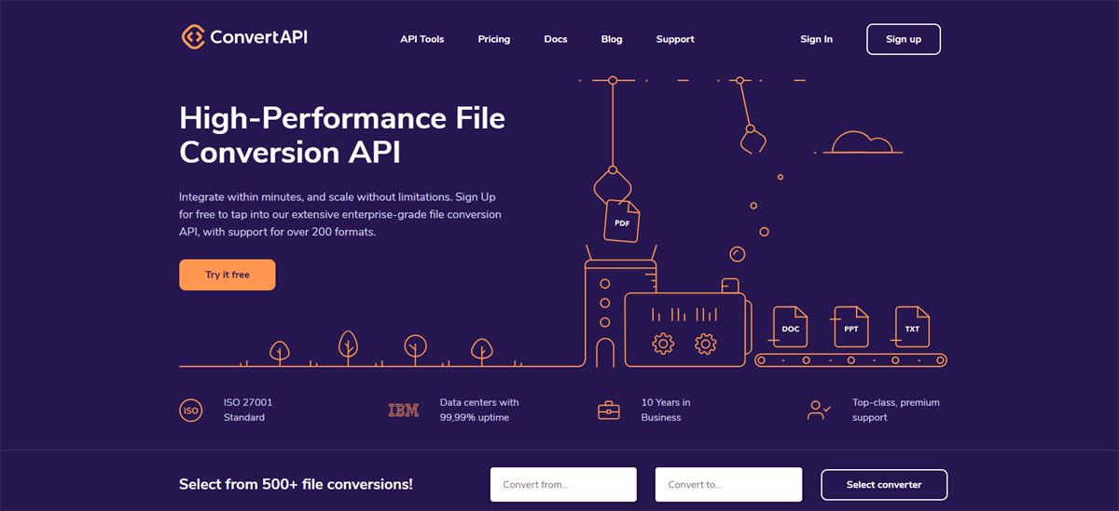Open the Docs menu item
Screen dimensions: 1119x511
pyautogui.click(x=556, y=39)
